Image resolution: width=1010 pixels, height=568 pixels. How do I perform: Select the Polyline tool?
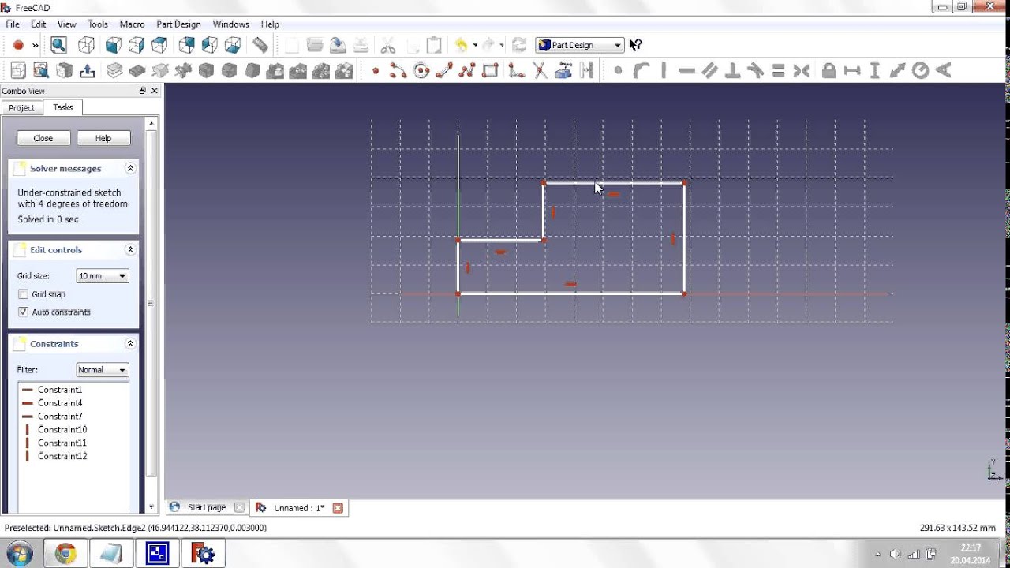point(467,71)
